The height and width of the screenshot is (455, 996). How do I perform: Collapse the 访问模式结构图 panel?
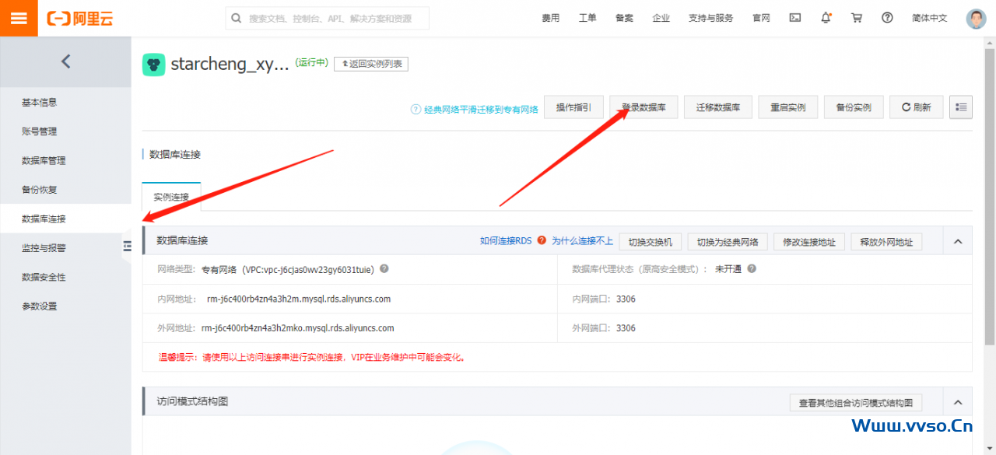[958, 402]
